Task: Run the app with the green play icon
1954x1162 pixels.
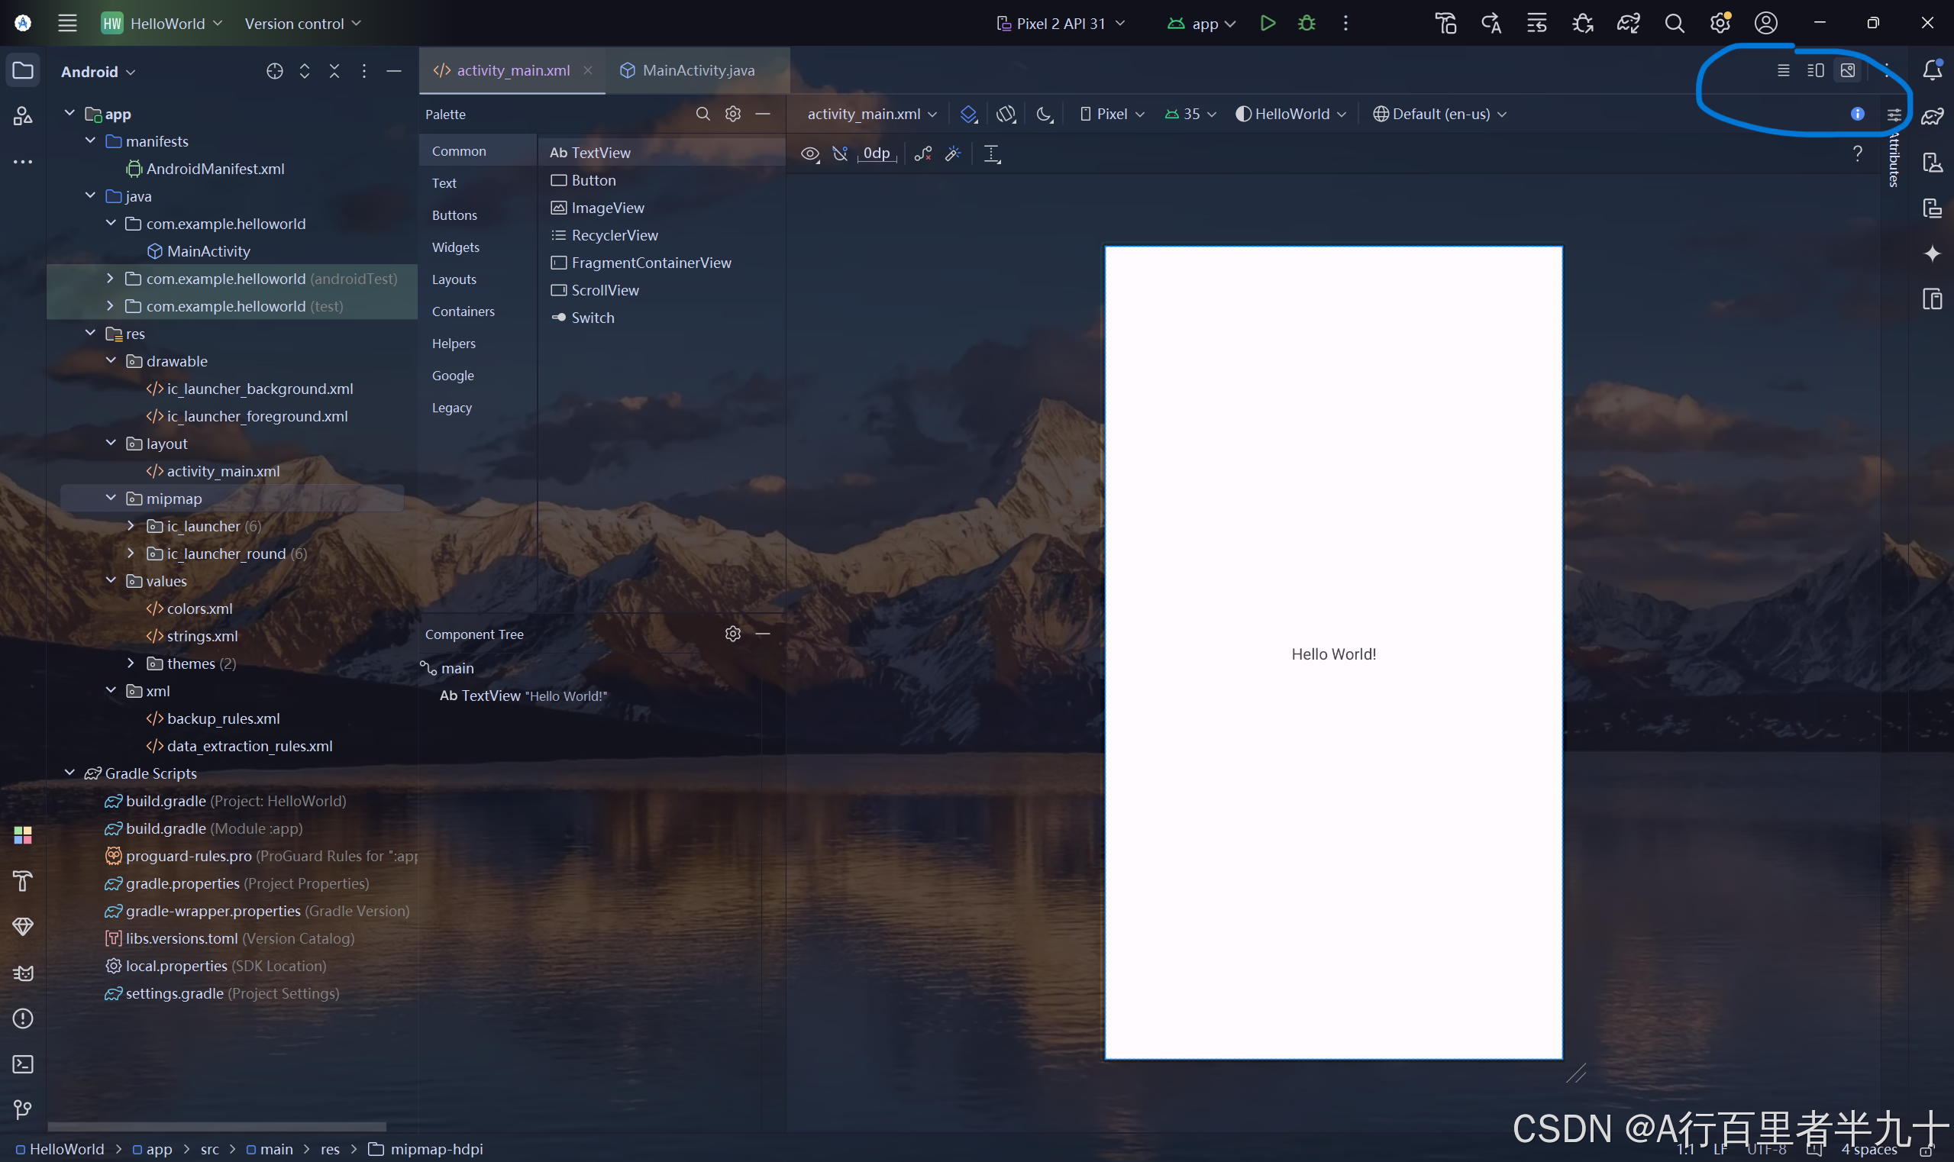Action: tap(1268, 24)
